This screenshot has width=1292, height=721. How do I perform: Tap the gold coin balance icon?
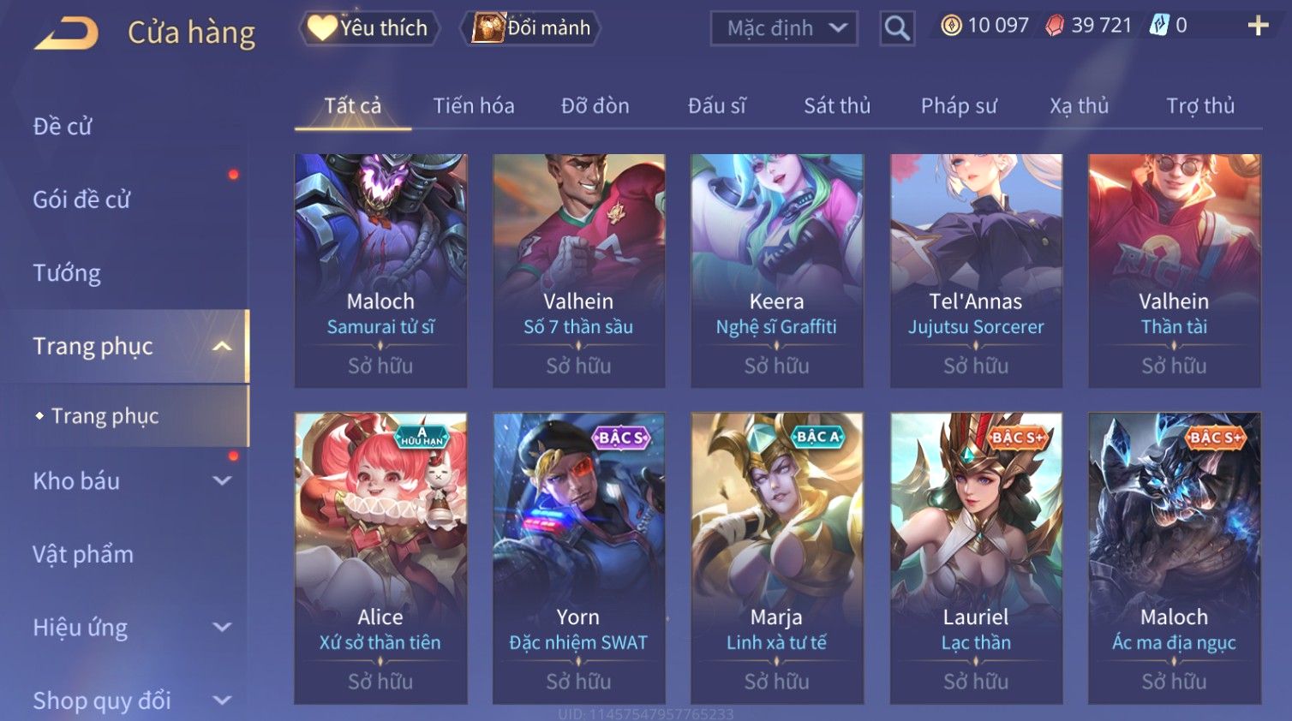tap(951, 26)
